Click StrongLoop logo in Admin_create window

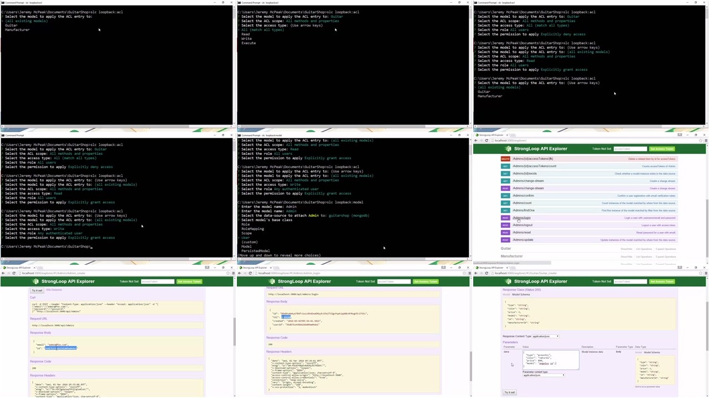pos(35,281)
